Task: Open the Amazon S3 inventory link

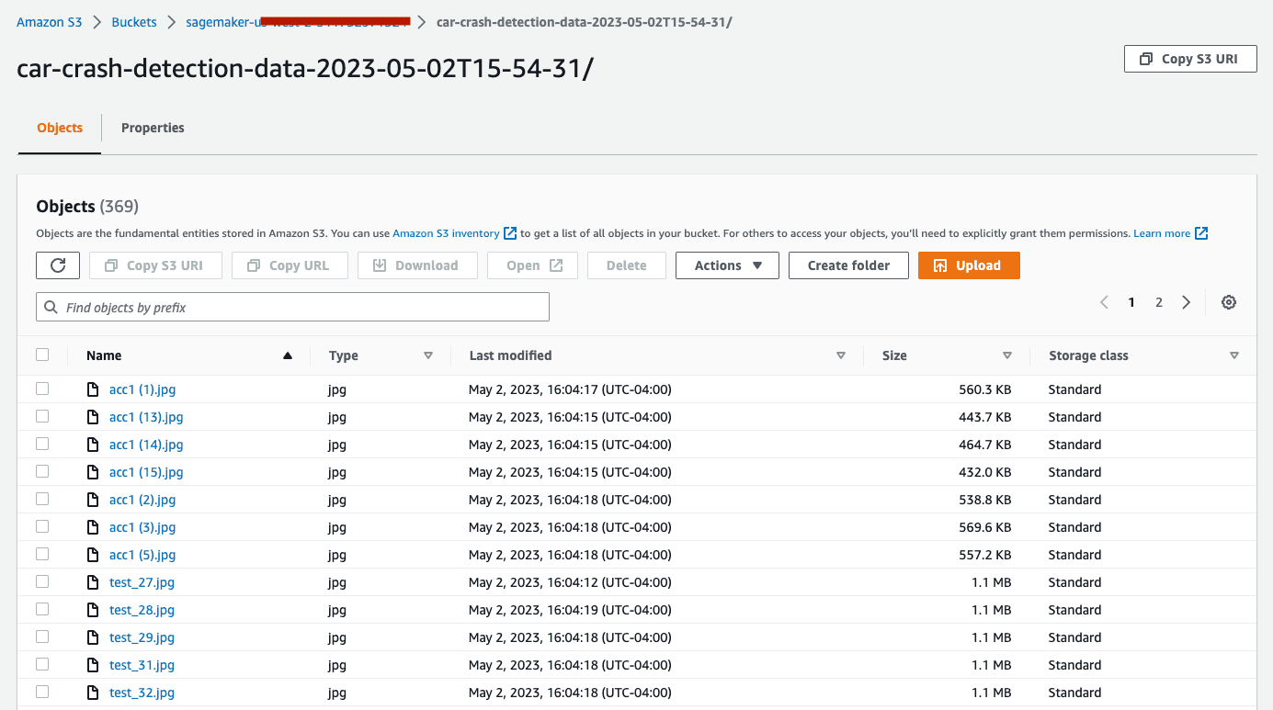Action: [x=446, y=233]
